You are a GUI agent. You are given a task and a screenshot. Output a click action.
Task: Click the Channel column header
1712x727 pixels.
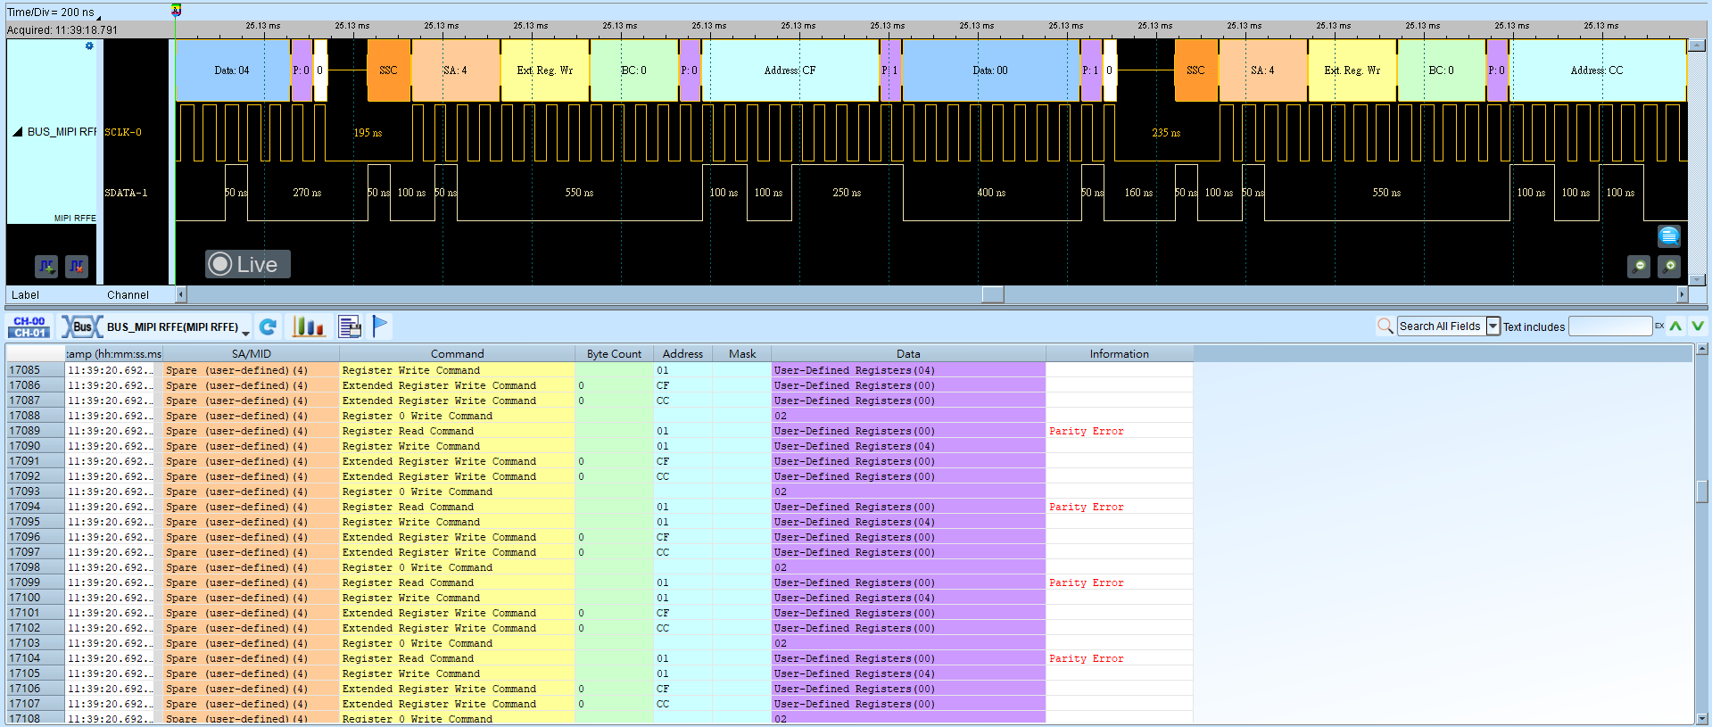128,294
